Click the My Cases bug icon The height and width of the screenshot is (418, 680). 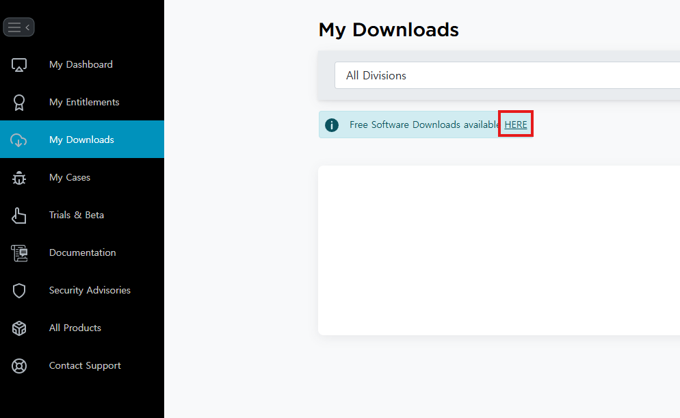[19, 178]
